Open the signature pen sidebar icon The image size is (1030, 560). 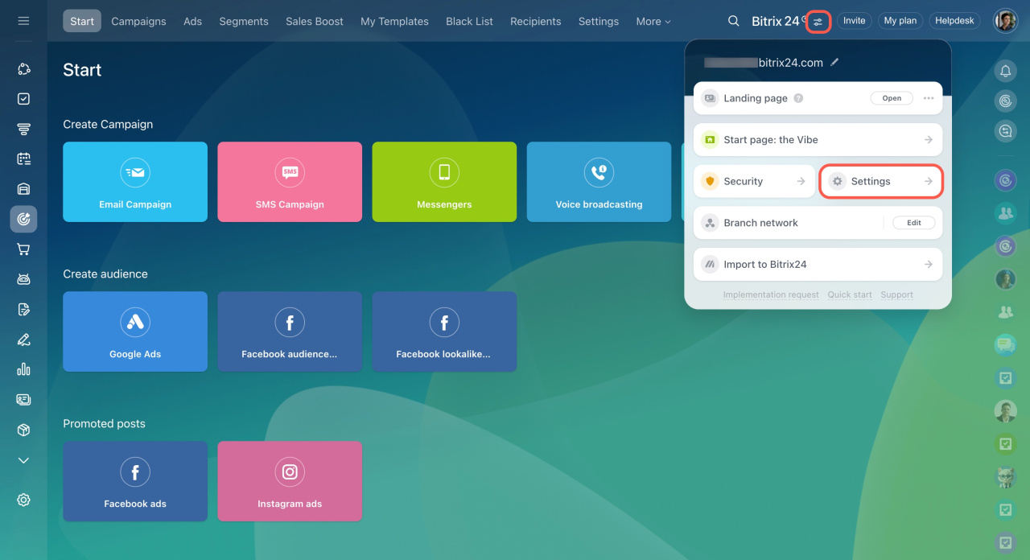(23, 340)
